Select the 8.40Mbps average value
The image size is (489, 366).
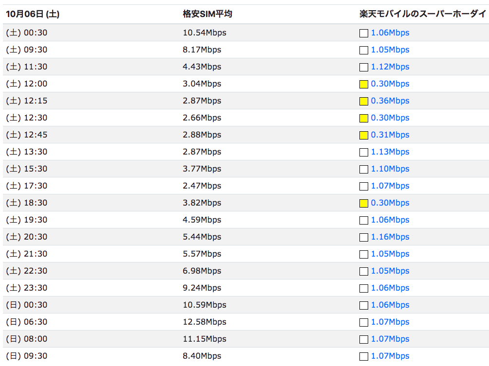pos(202,356)
